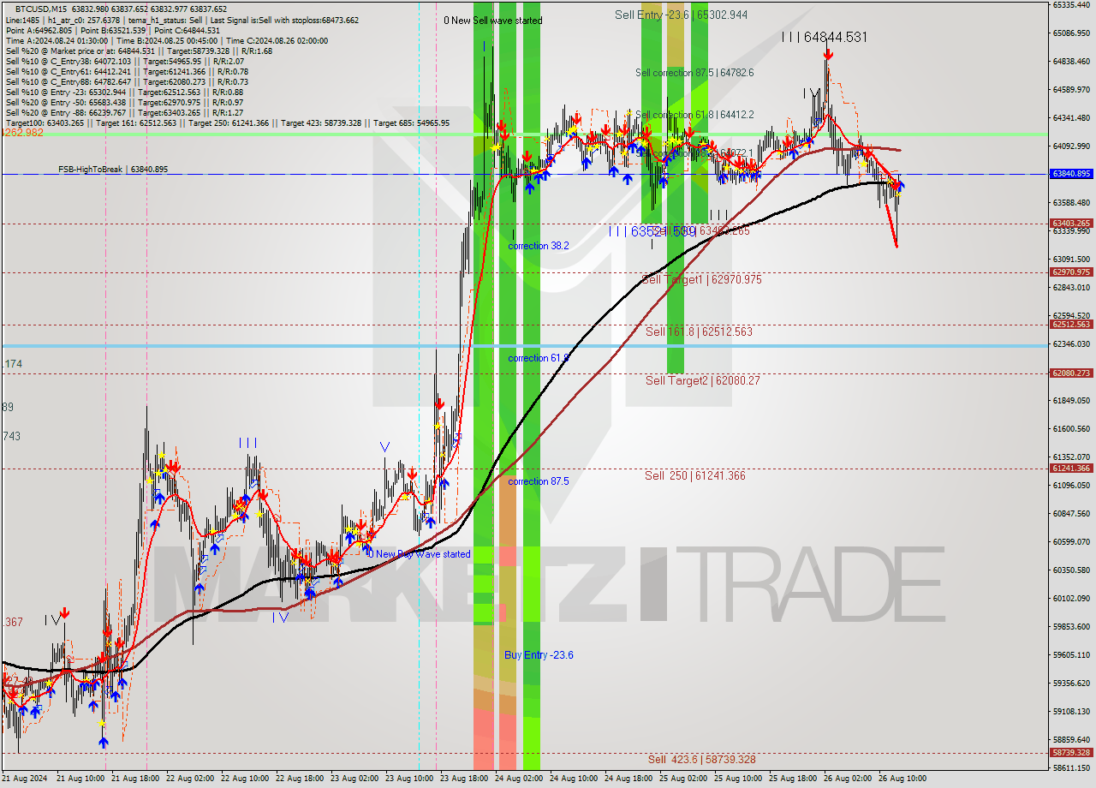Click the blue 63840.895 price tag on the axis
Screen dimensions: 1096x788
(x=1070, y=174)
